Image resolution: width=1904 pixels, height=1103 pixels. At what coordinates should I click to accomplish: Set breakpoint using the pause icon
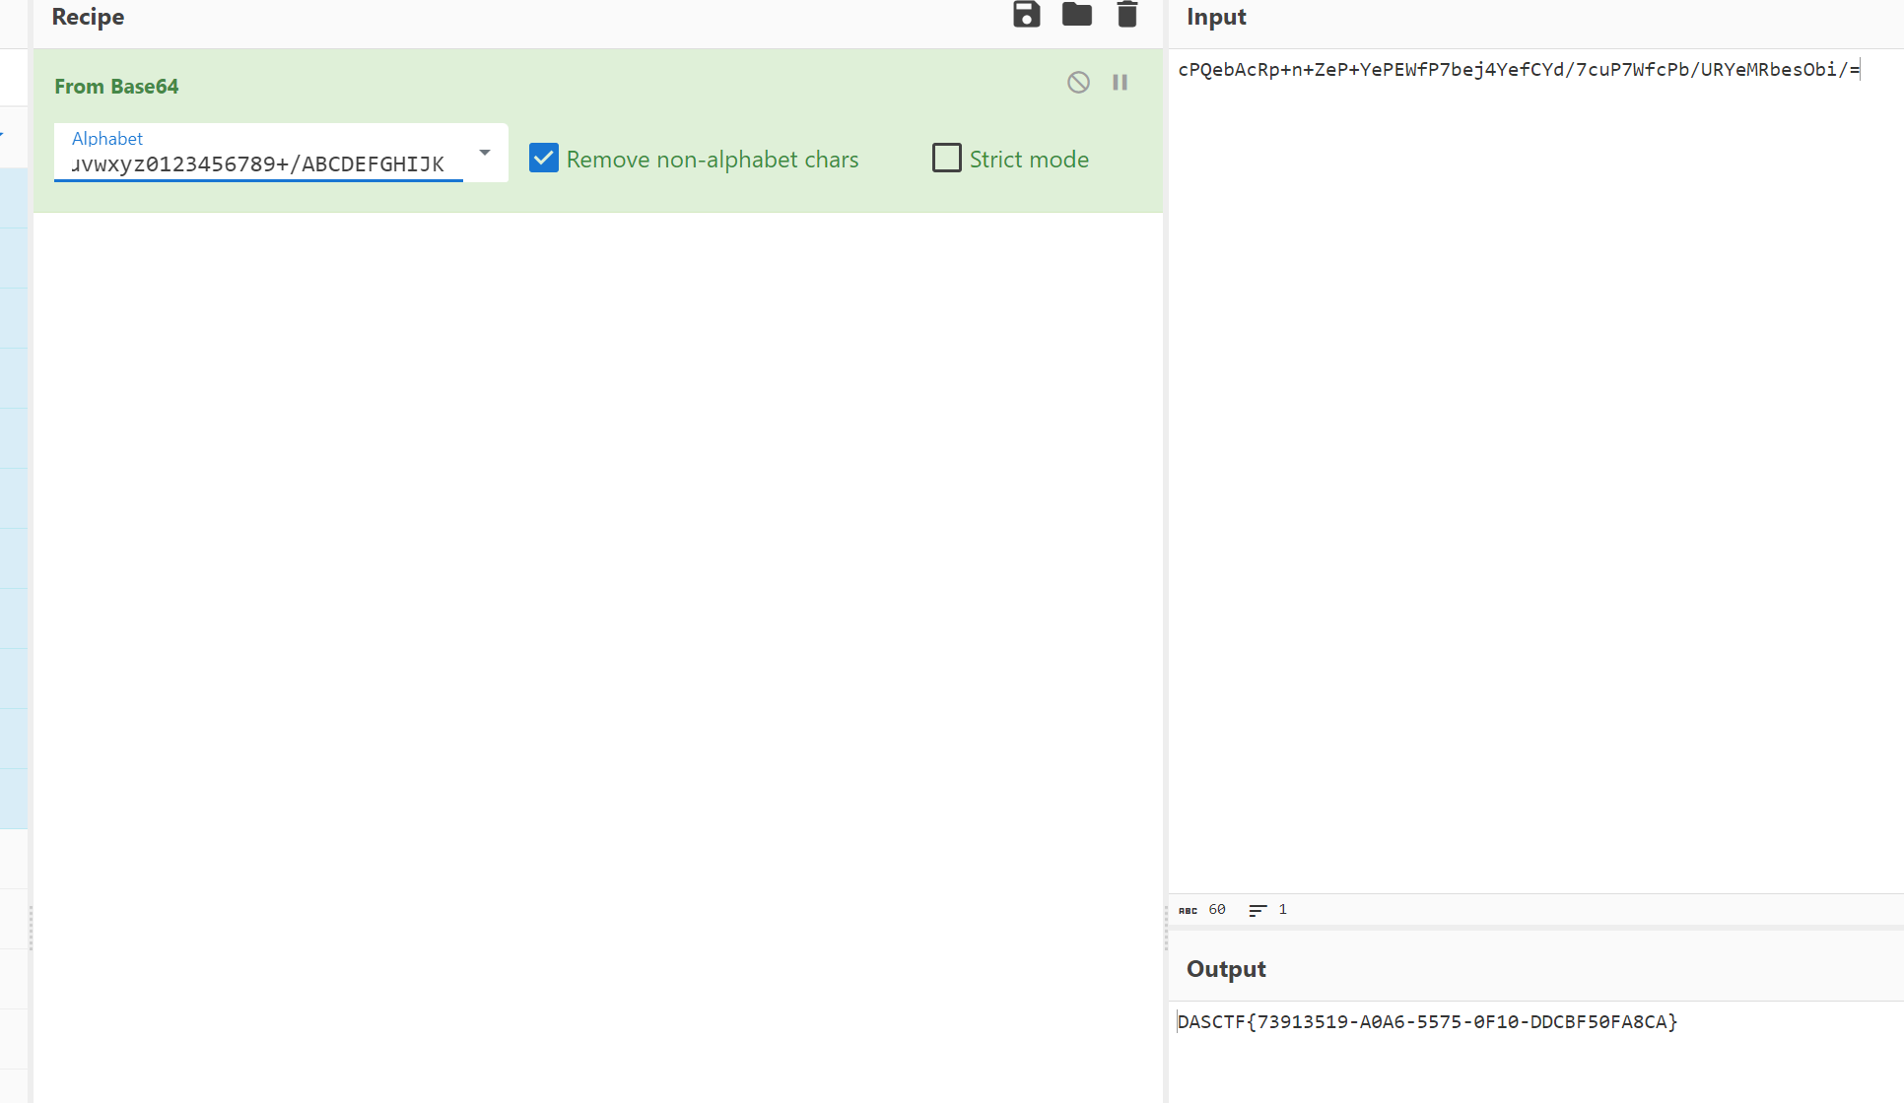click(1120, 83)
